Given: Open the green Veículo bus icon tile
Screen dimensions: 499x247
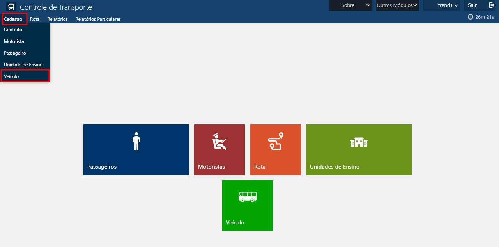Looking at the screenshot, I should click(247, 205).
